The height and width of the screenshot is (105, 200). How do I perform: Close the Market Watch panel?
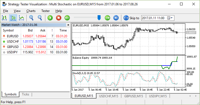(68, 25)
